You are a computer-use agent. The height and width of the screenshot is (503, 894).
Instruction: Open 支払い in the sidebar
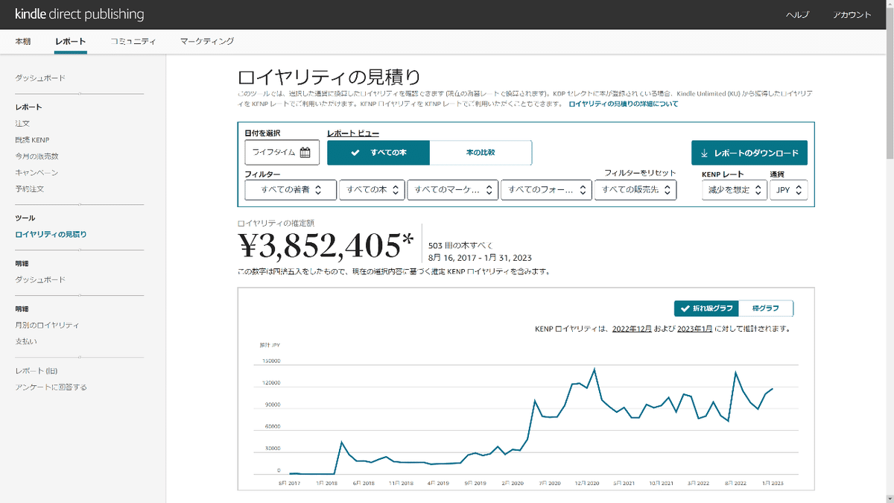(x=26, y=342)
